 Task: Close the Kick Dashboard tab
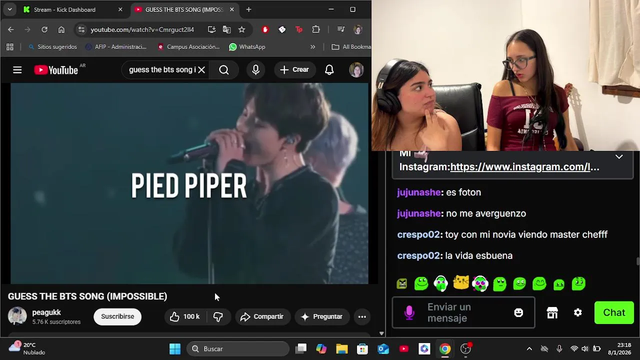[x=120, y=9]
